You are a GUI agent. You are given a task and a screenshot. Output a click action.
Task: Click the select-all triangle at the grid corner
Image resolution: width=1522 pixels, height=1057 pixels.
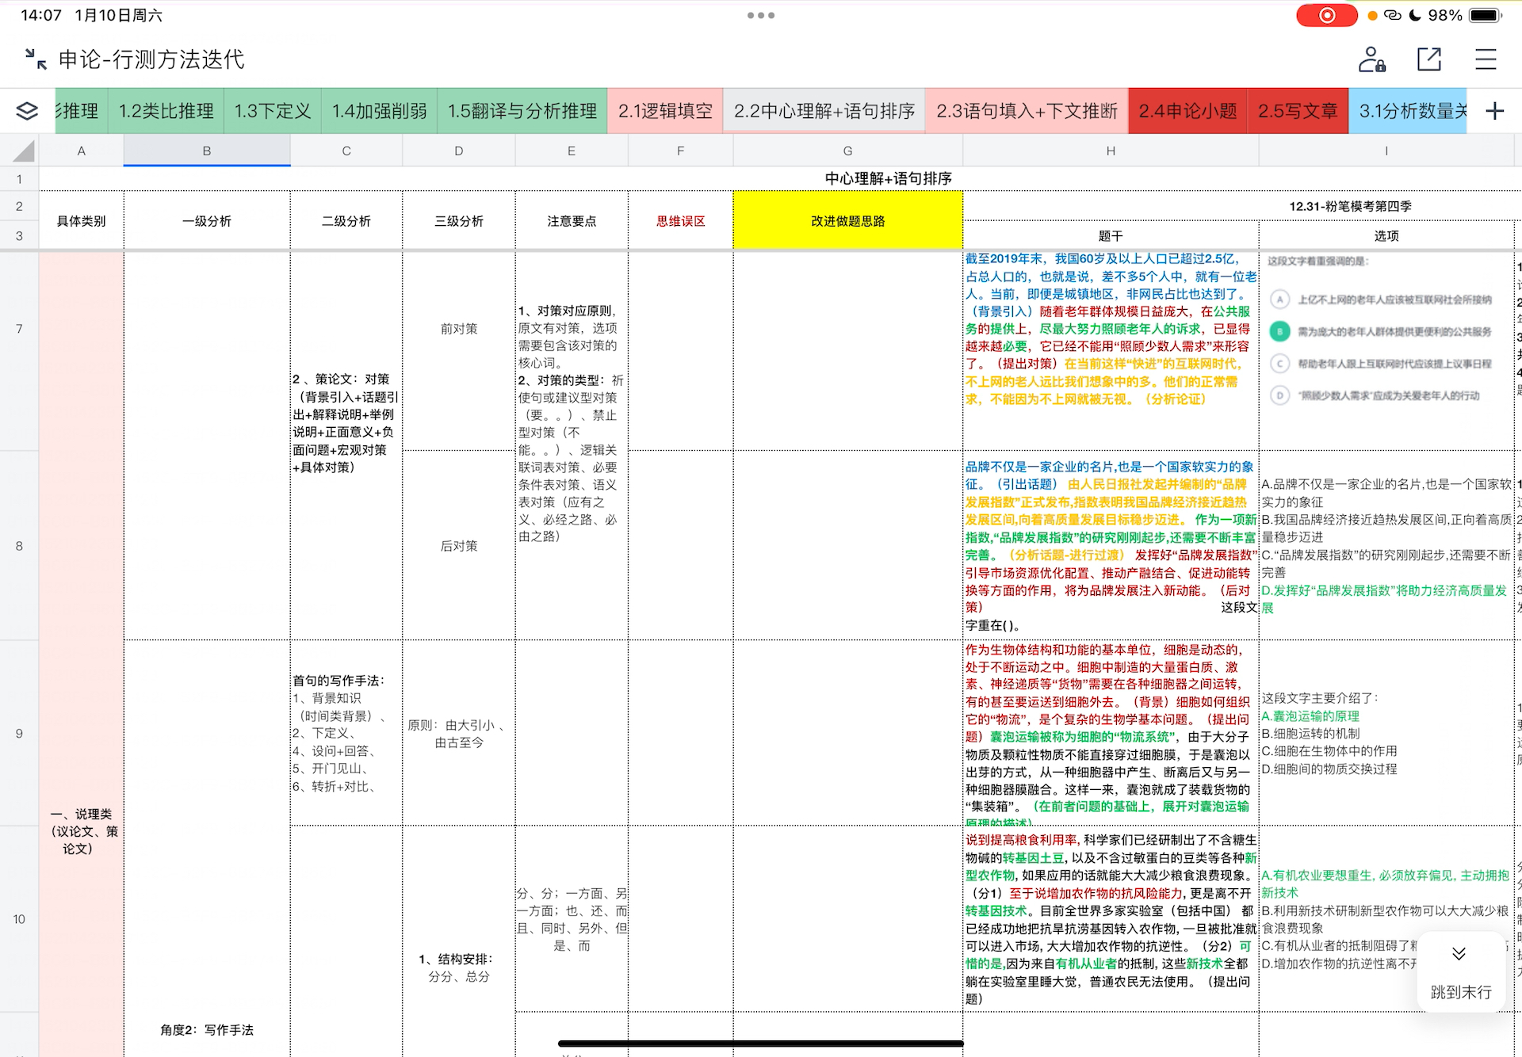pyautogui.click(x=24, y=150)
